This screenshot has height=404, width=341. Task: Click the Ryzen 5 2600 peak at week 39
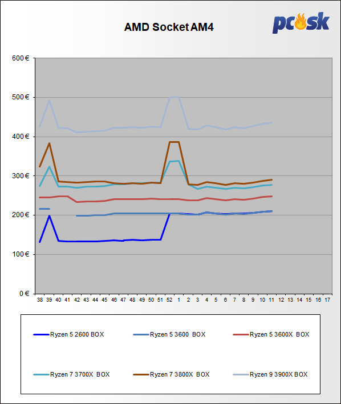tap(49, 216)
